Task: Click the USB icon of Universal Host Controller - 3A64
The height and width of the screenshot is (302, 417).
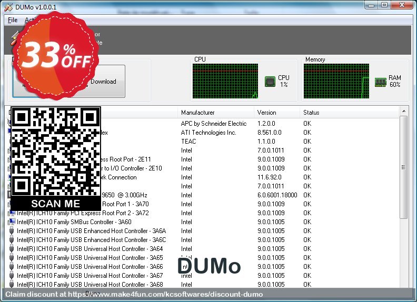Action: (x=12, y=249)
